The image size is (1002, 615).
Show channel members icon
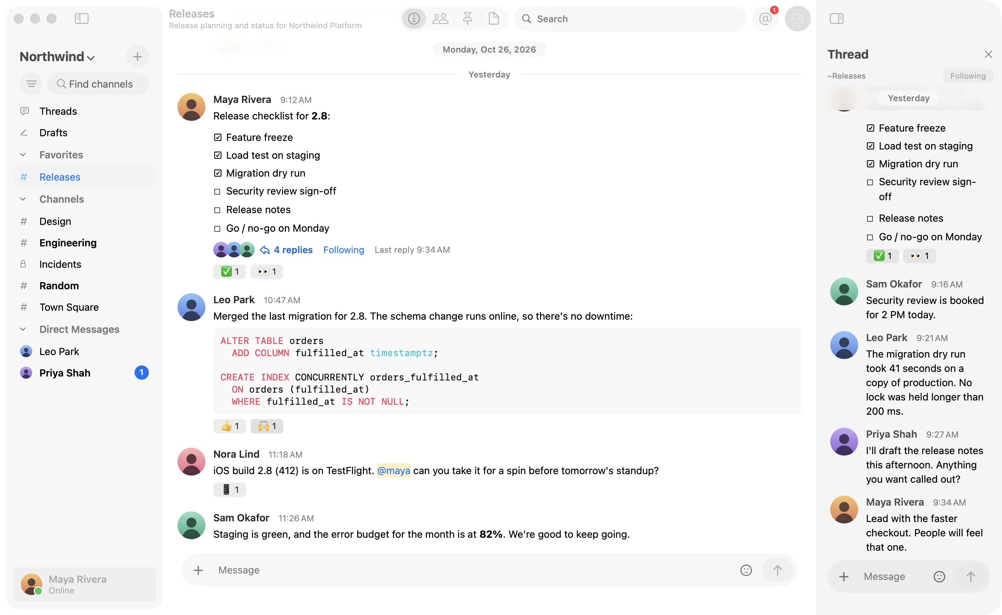pyautogui.click(x=440, y=19)
